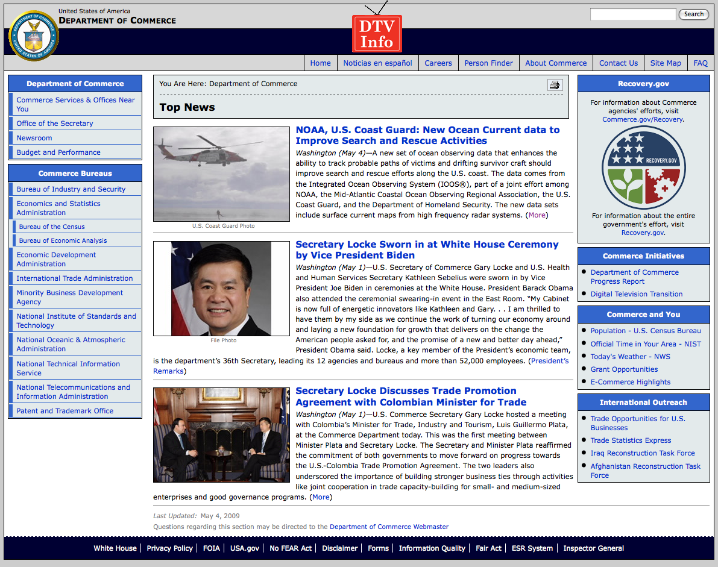Click the Colombian minister meeting photo
The height and width of the screenshot is (567, 718).
222,435
